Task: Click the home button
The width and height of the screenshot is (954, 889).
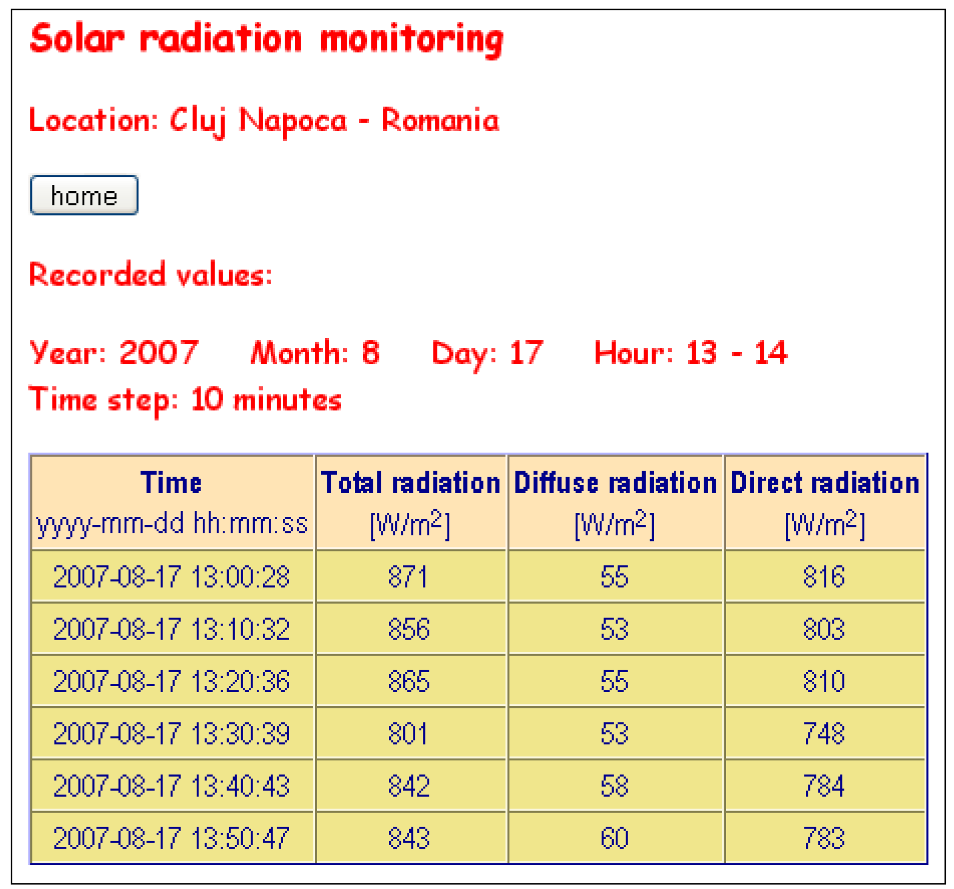Action: (84, 195)
